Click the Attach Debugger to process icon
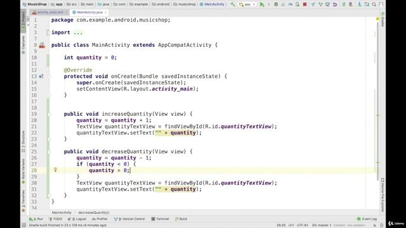This screenshot has height=228, width=406. coord(298,4)
